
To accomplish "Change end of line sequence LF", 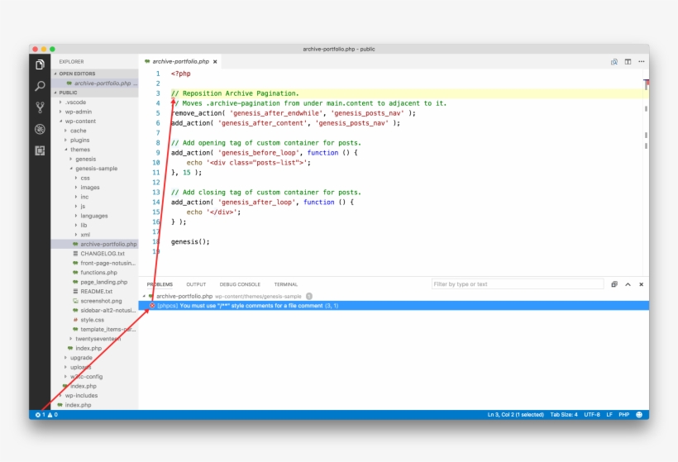I will (609, 414).
